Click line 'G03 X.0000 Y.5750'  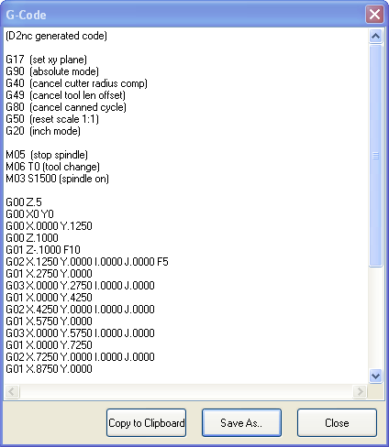(80, 333)
